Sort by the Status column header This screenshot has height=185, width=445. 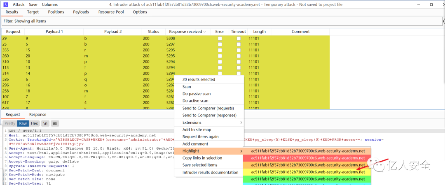[x=154, y=32]
